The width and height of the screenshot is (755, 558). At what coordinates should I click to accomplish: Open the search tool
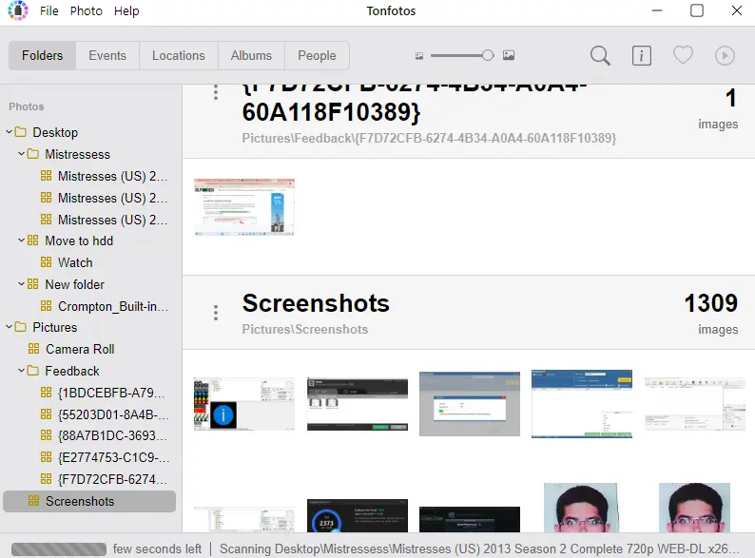pyautogui.click(x=600, y=56)
